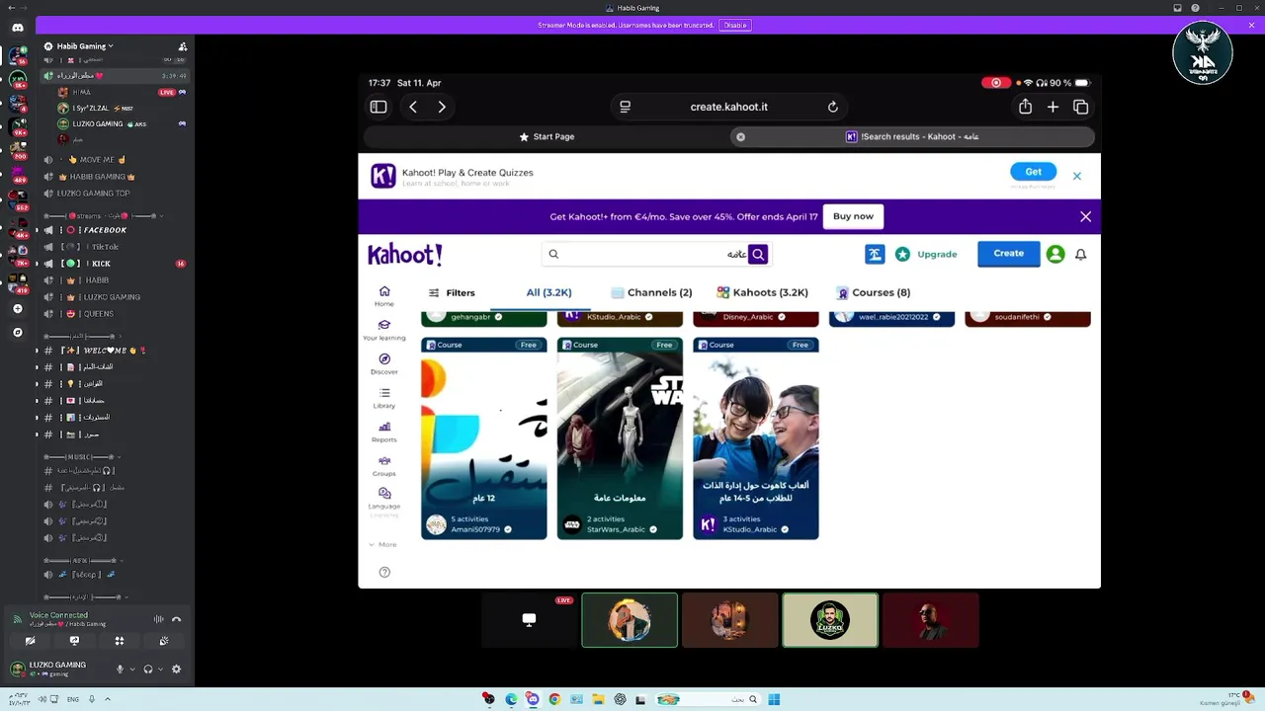Open Discord noise suppression icon
Viewport: 1265px width, 711px height.
click(158, 619)
